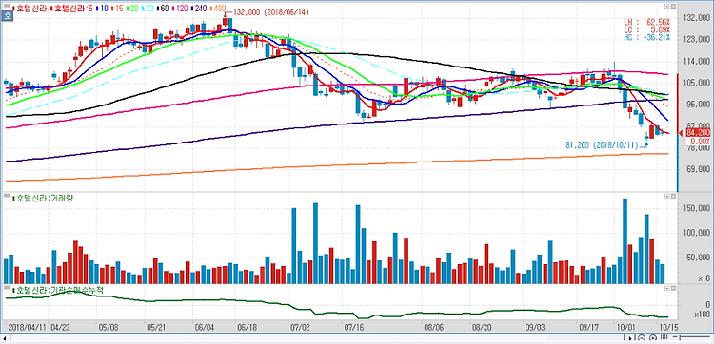
Task: Click the 114,000 price axis label
Action: [697, 62]
